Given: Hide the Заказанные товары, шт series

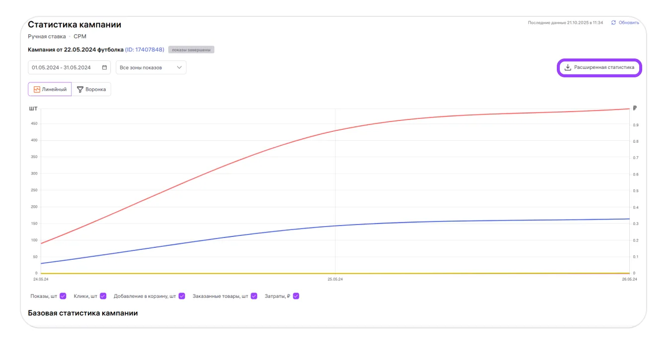Looking at the screenshot, I should click(x=254, y=296).
